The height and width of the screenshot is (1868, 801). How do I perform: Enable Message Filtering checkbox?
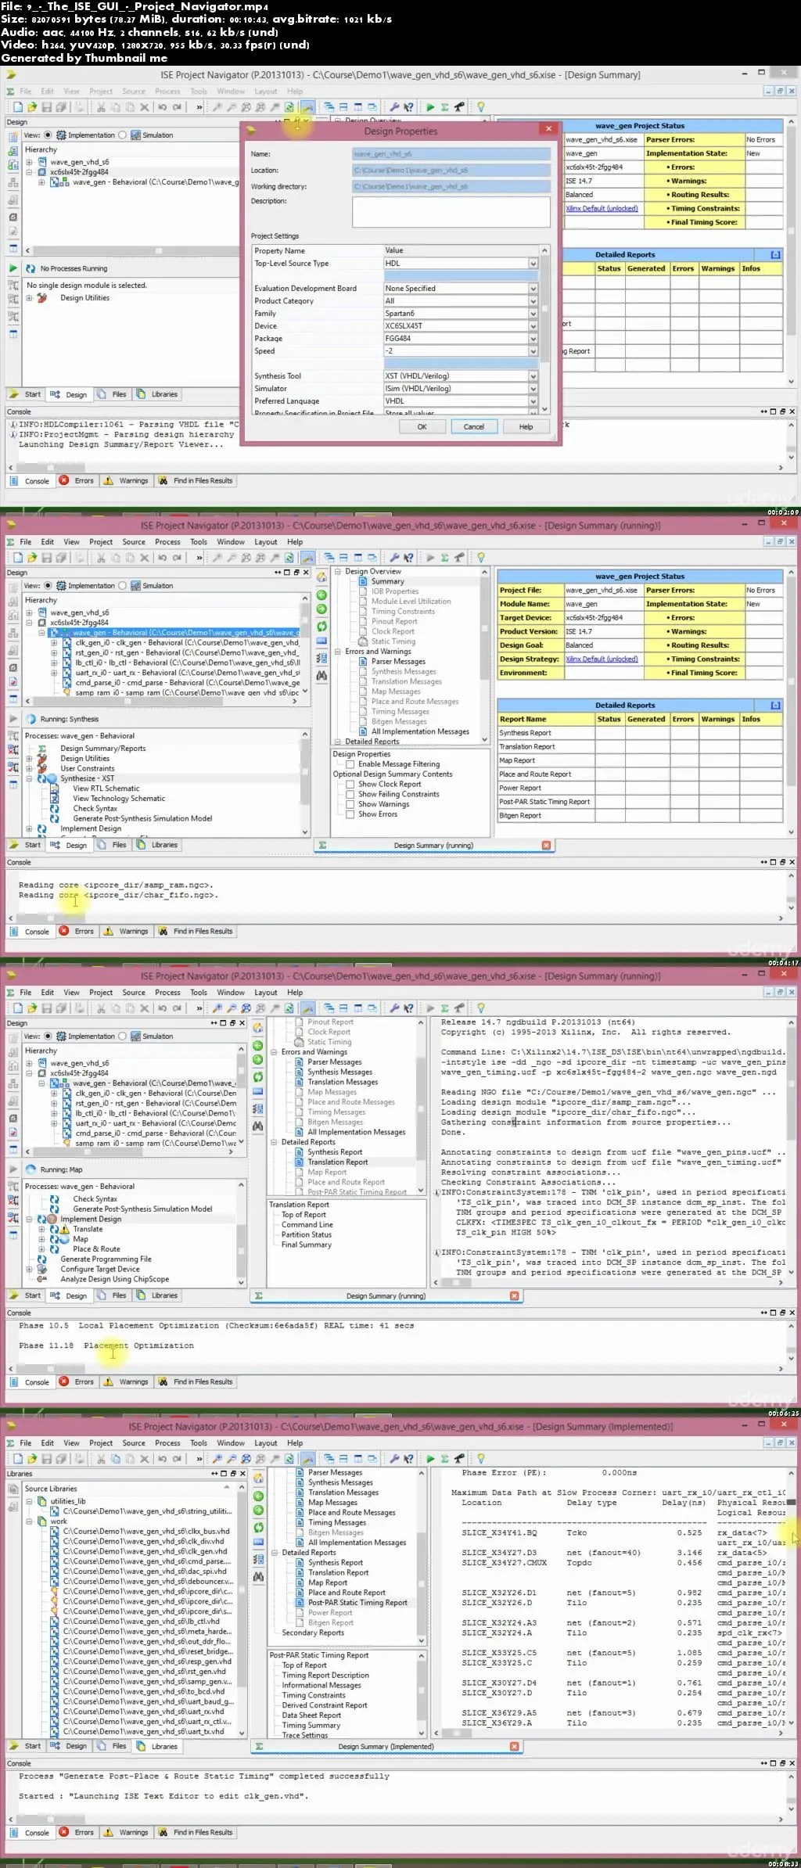click(x=351, y=764)
